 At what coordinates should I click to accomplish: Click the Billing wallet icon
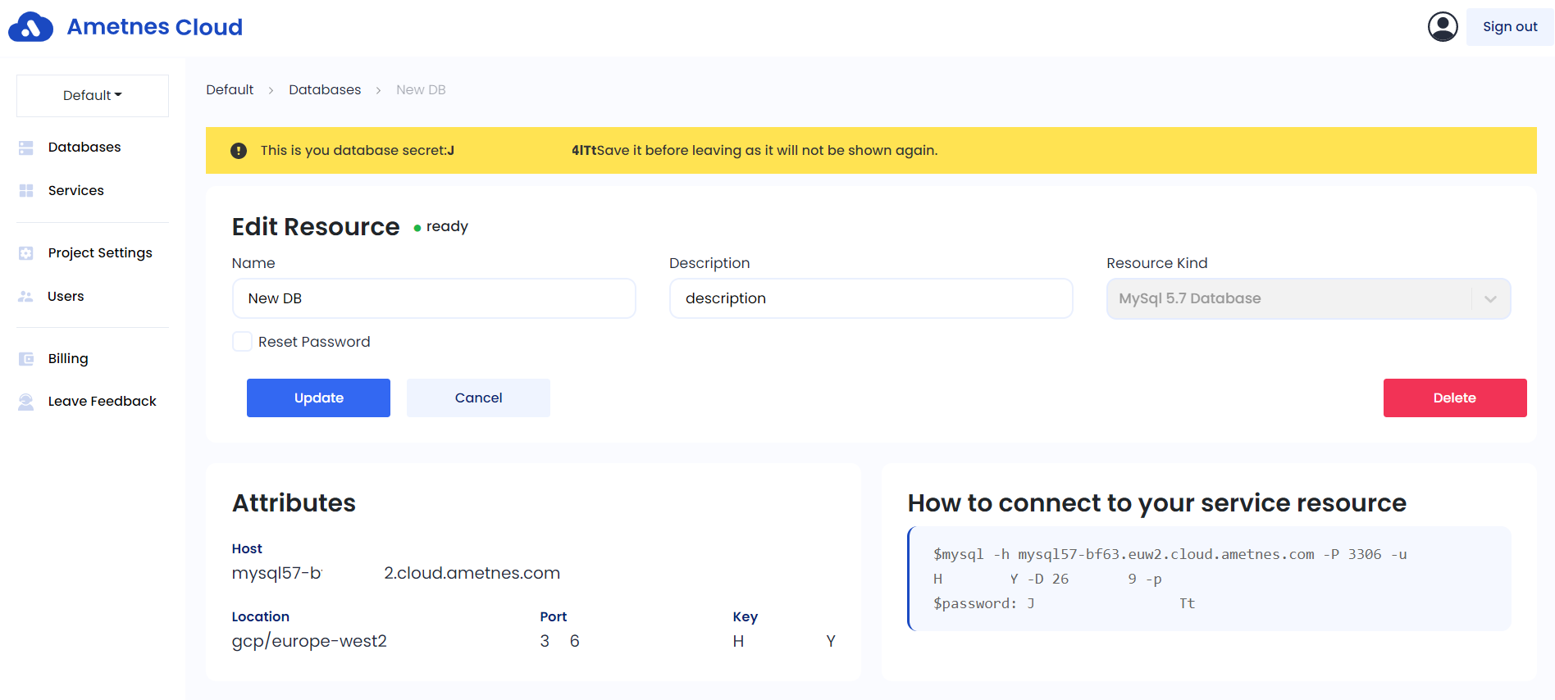[x=26, y=359]
